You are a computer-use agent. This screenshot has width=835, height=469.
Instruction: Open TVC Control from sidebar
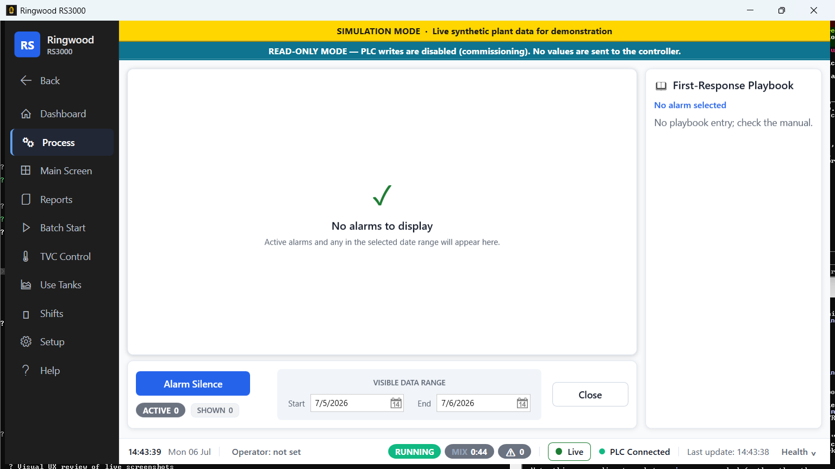[62, 256]
